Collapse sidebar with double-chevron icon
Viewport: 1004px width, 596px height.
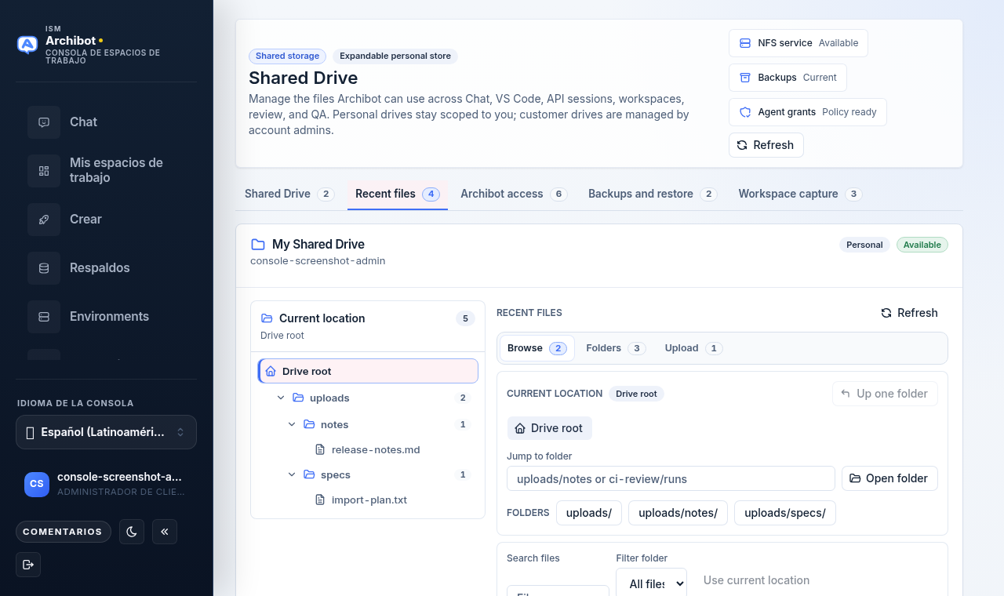[x=165, y=532]
